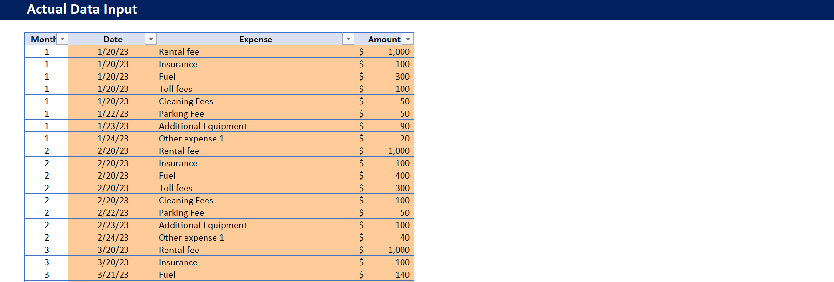Select the 3/20/23 Rental fee expense cell
Viewport: 834px width, 282px height.
(x=256, y=250)
